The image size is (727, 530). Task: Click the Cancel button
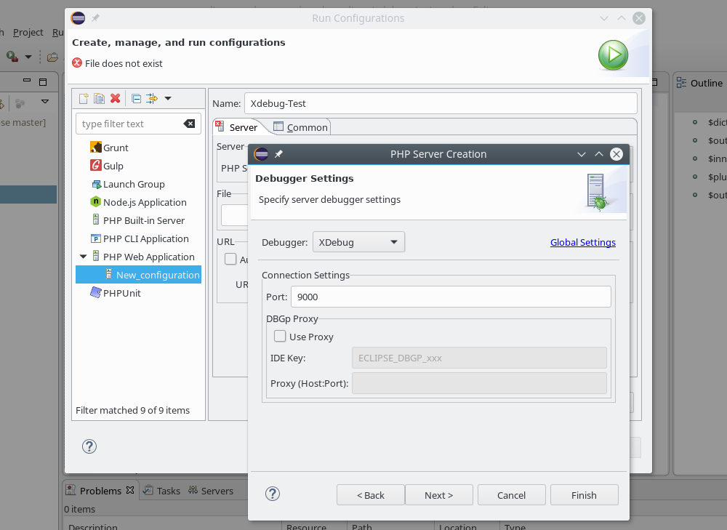511,495
